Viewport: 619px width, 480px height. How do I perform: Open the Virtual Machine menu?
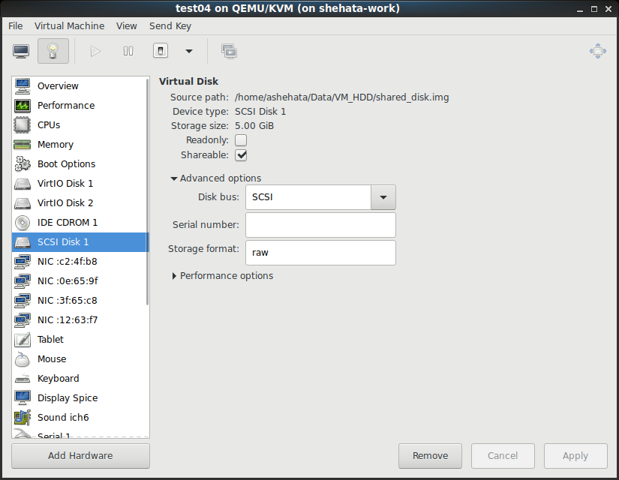(x=69, y=25)
